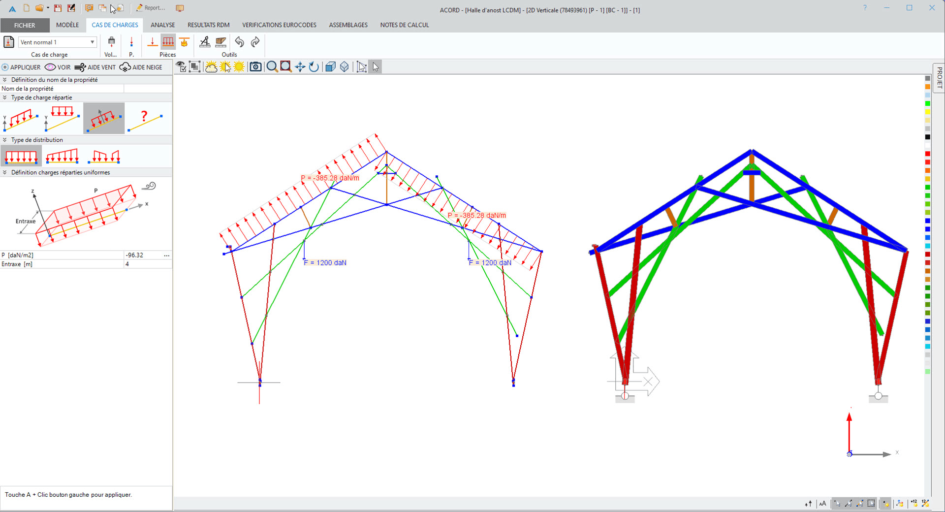
Task: Toggle the sun-with-cursor rendering icon
Action: point(225,67)
